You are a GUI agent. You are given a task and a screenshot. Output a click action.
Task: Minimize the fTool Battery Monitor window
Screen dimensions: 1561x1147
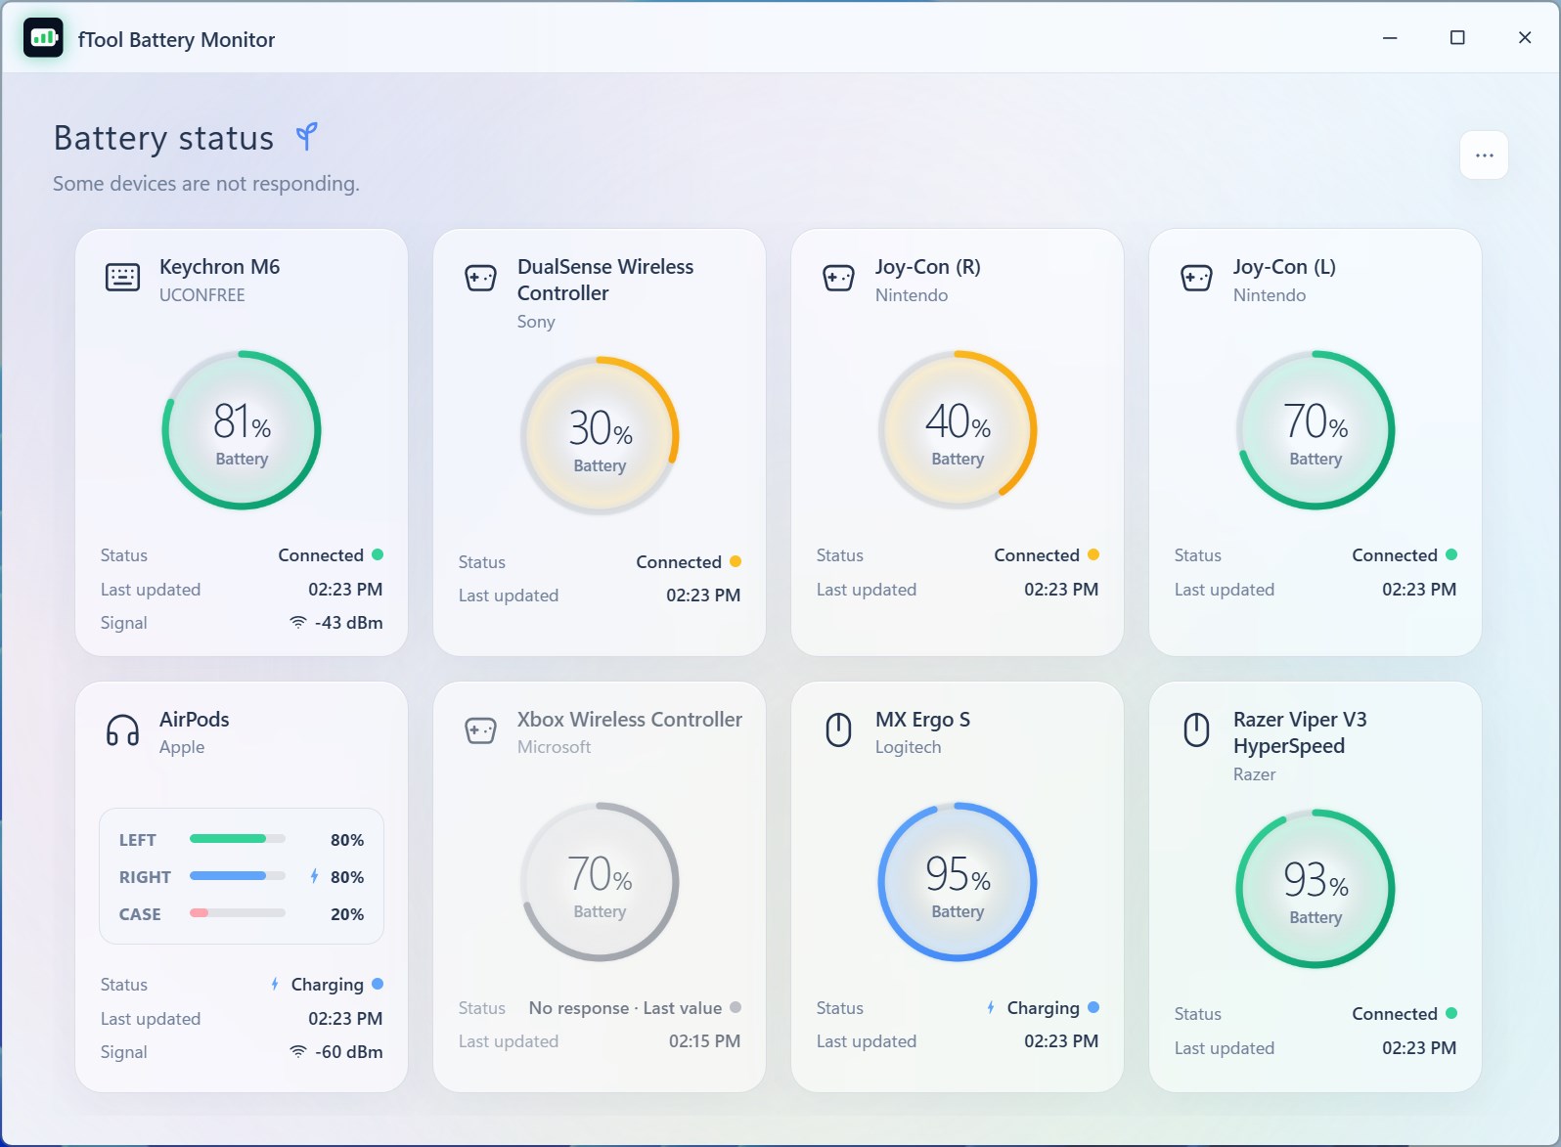tap(1390, 37)
